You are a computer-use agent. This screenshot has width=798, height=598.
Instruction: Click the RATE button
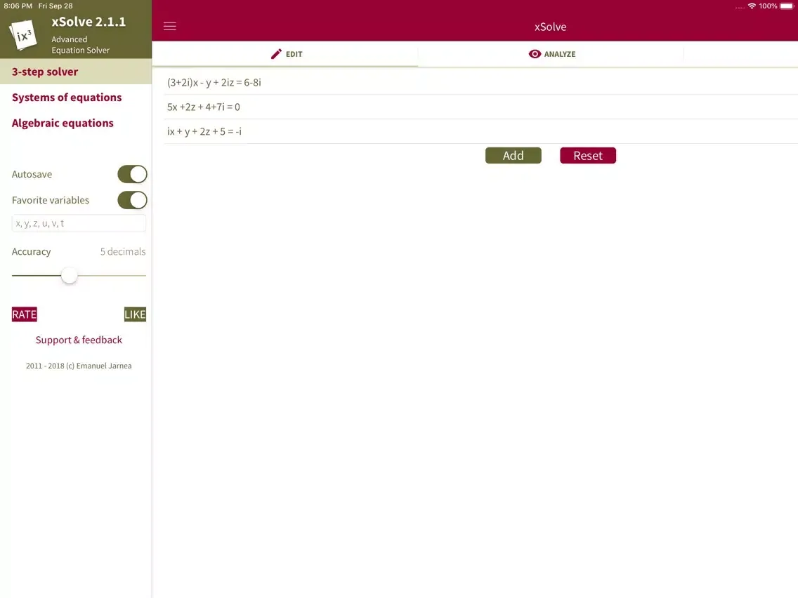pyautogui.click(x=25, y=314)
